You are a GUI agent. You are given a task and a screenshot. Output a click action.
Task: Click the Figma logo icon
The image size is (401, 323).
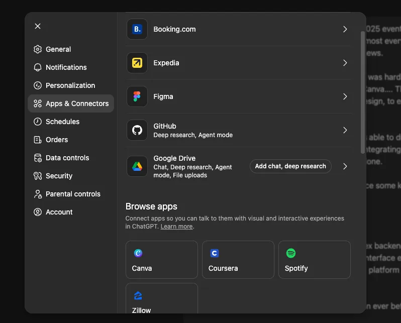click(x=137, y=96)
